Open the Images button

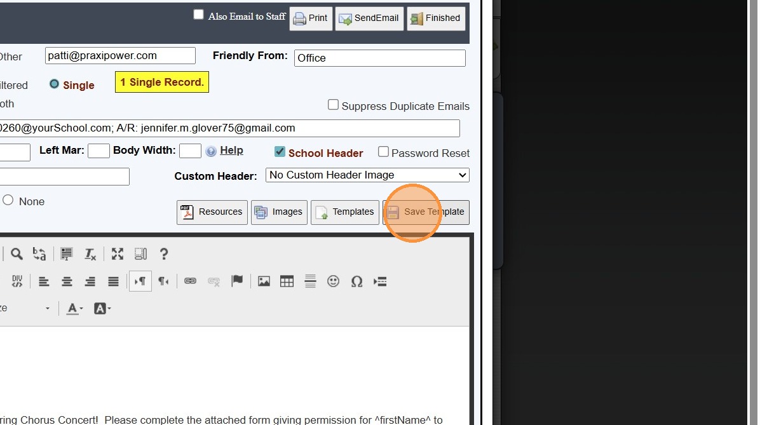[279, 212]
